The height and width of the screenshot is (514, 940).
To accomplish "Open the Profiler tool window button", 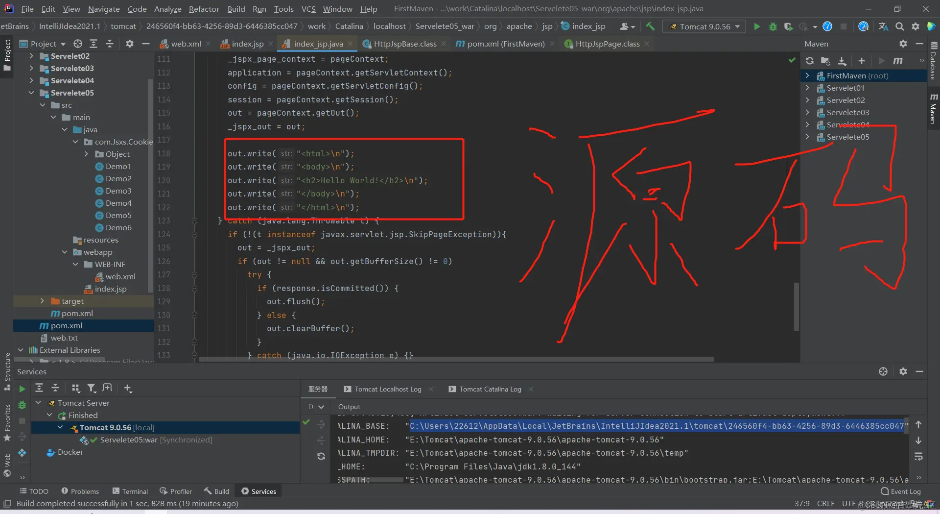I will pyautogui.click(x=176, y=491).
